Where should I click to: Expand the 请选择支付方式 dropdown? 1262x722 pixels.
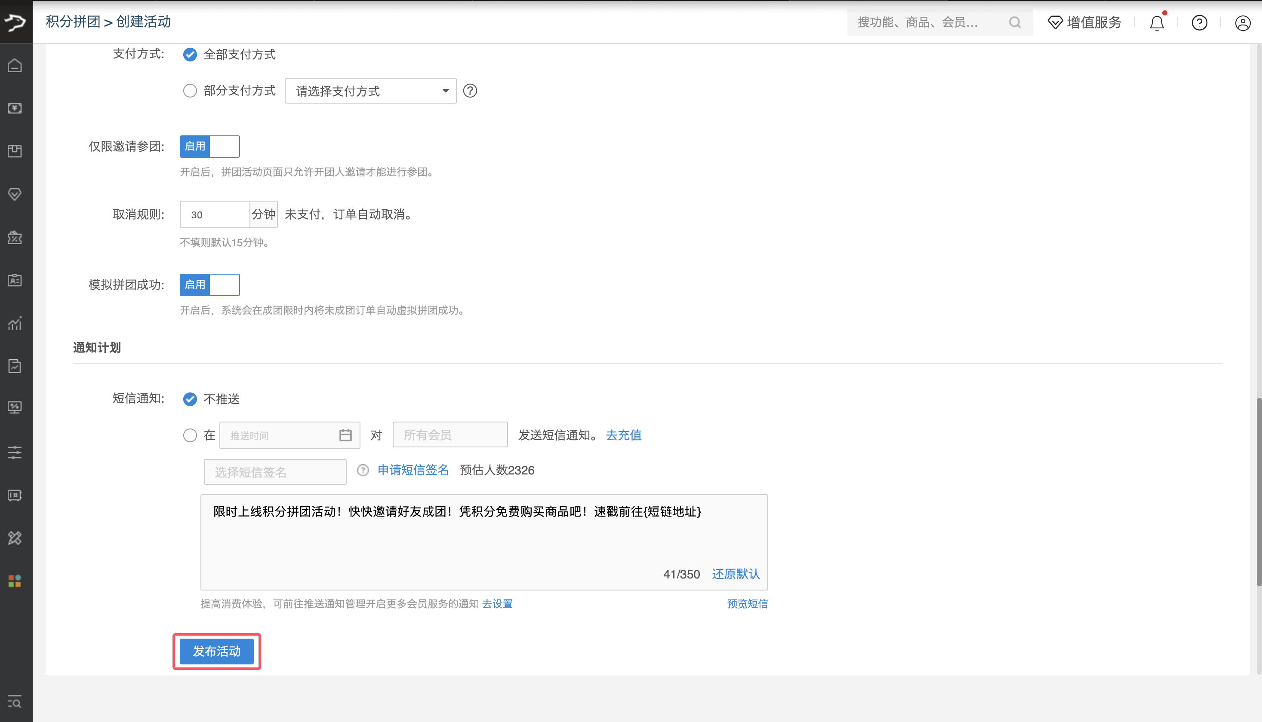pyautogui.click(x=370, y=91)
